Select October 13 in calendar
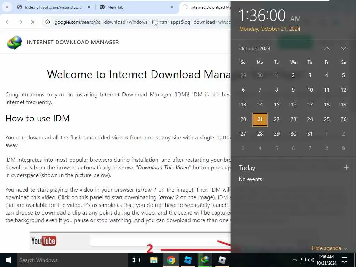 point(243,105)
